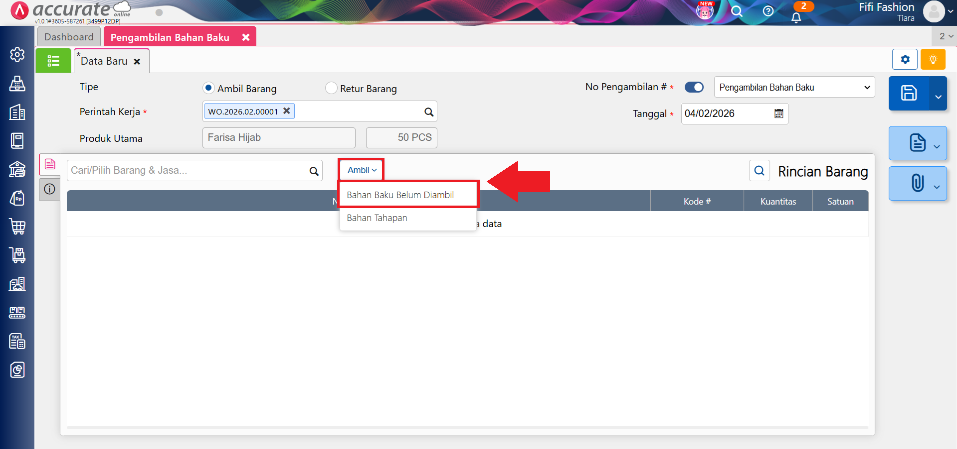957x449 pixels.
Task: Collapse the Ambil dropdown button
Action: click(x=362, y=170)
